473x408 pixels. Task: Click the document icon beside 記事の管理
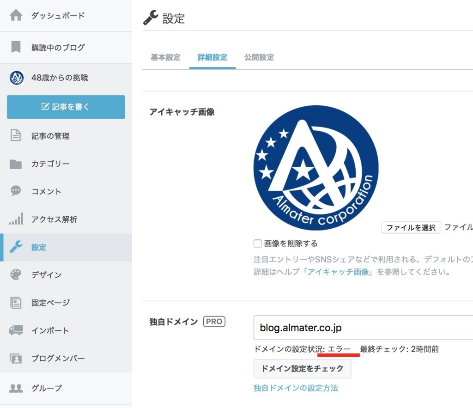[x=16, y=135]
